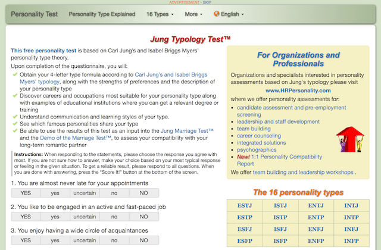Choose uncertain for question 3
Screen dimensions: 381x250
pos(85,240)
